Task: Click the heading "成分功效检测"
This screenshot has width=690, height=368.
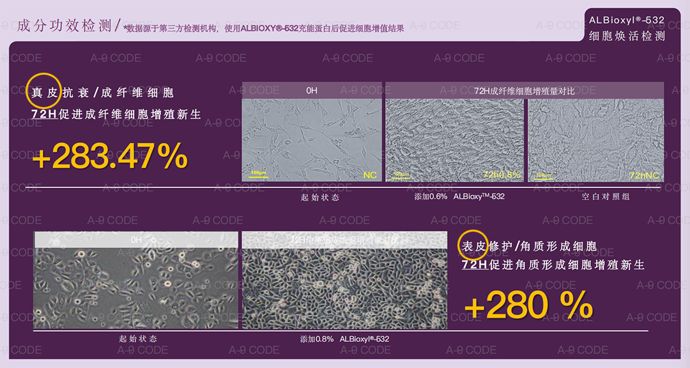Action: [65, 26]
